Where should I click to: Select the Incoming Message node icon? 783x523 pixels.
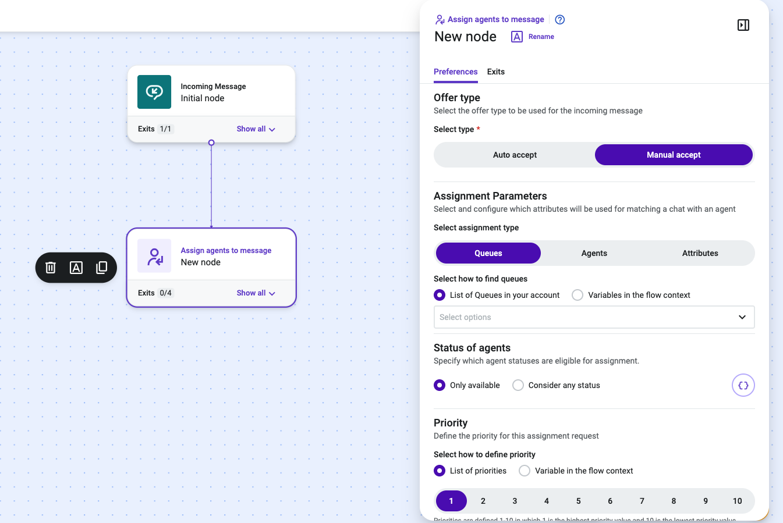154,92
